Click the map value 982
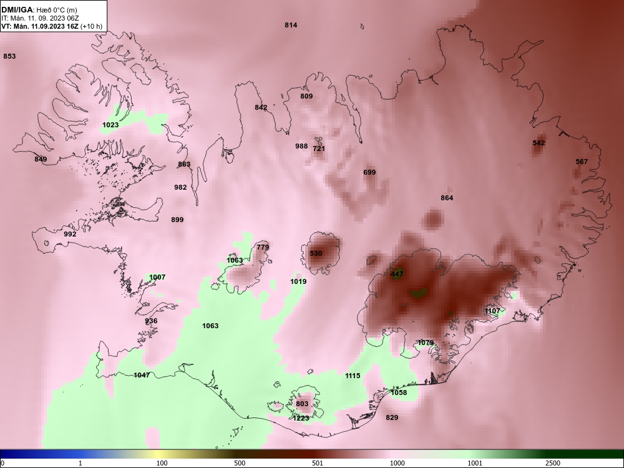 (181, 187)
